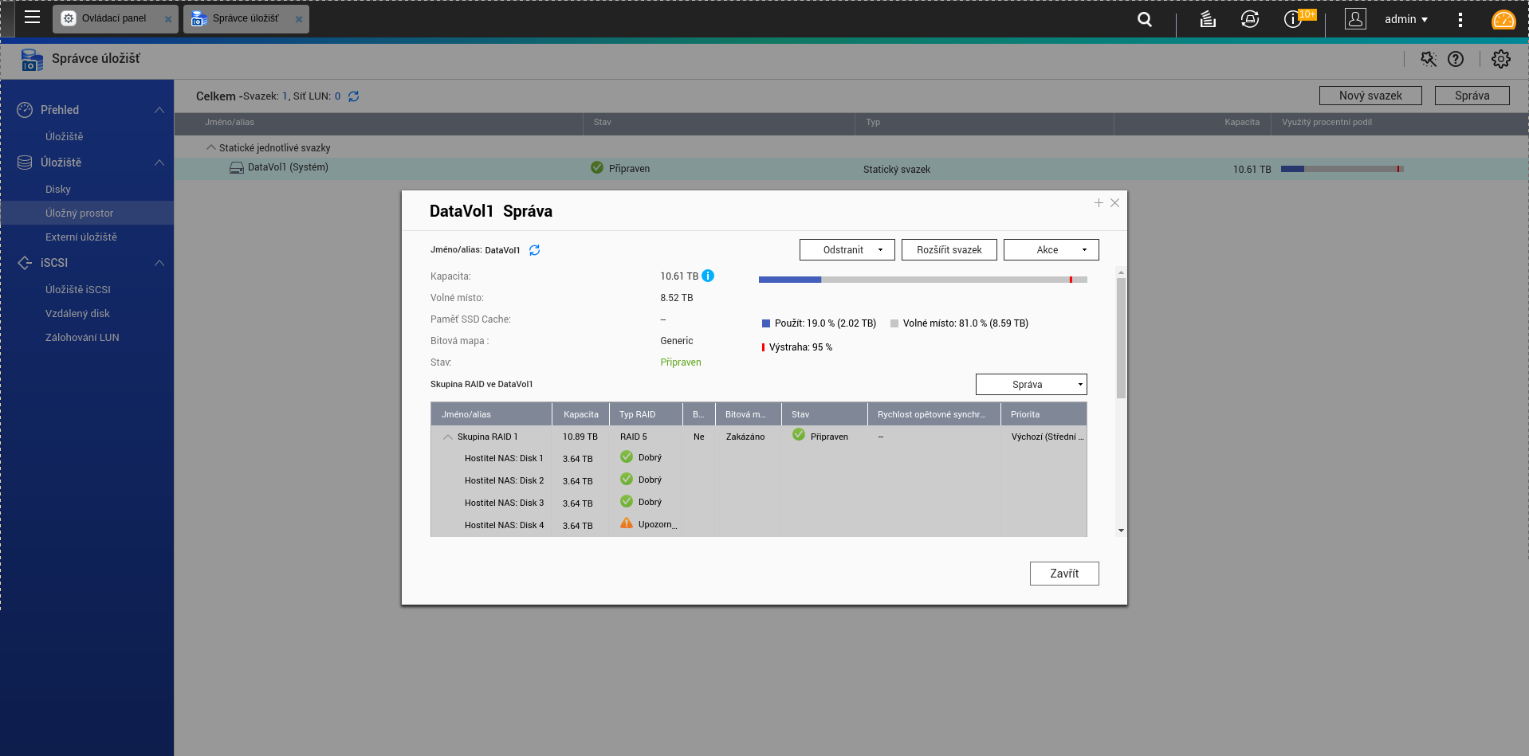1529x756 pixels.
Task: Open the main hamburger menu
Action: pos(32,18)
